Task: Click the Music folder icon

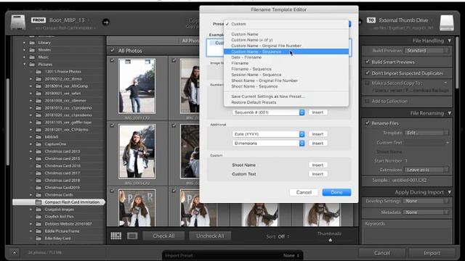Action: coord(32,57)
